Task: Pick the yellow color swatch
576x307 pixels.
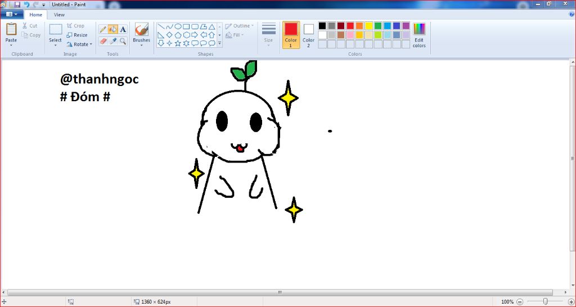Action: point(368,26)
